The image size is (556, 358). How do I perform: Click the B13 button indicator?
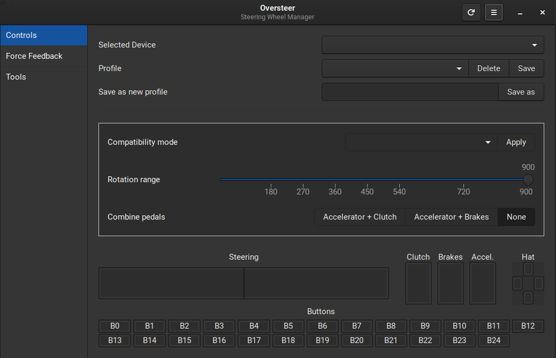(115, 341)
